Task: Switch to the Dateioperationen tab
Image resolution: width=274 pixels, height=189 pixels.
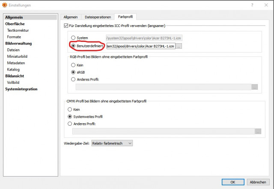Action: pyautogui.click(x=98, y=17)
